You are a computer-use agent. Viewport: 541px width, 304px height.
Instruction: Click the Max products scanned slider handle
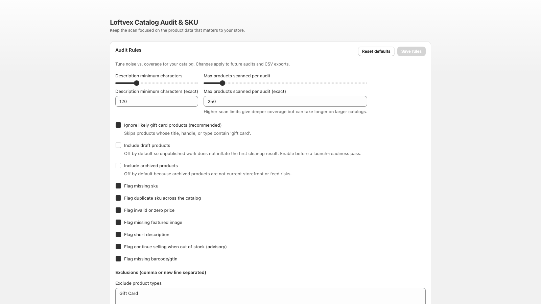pos(222,83)
